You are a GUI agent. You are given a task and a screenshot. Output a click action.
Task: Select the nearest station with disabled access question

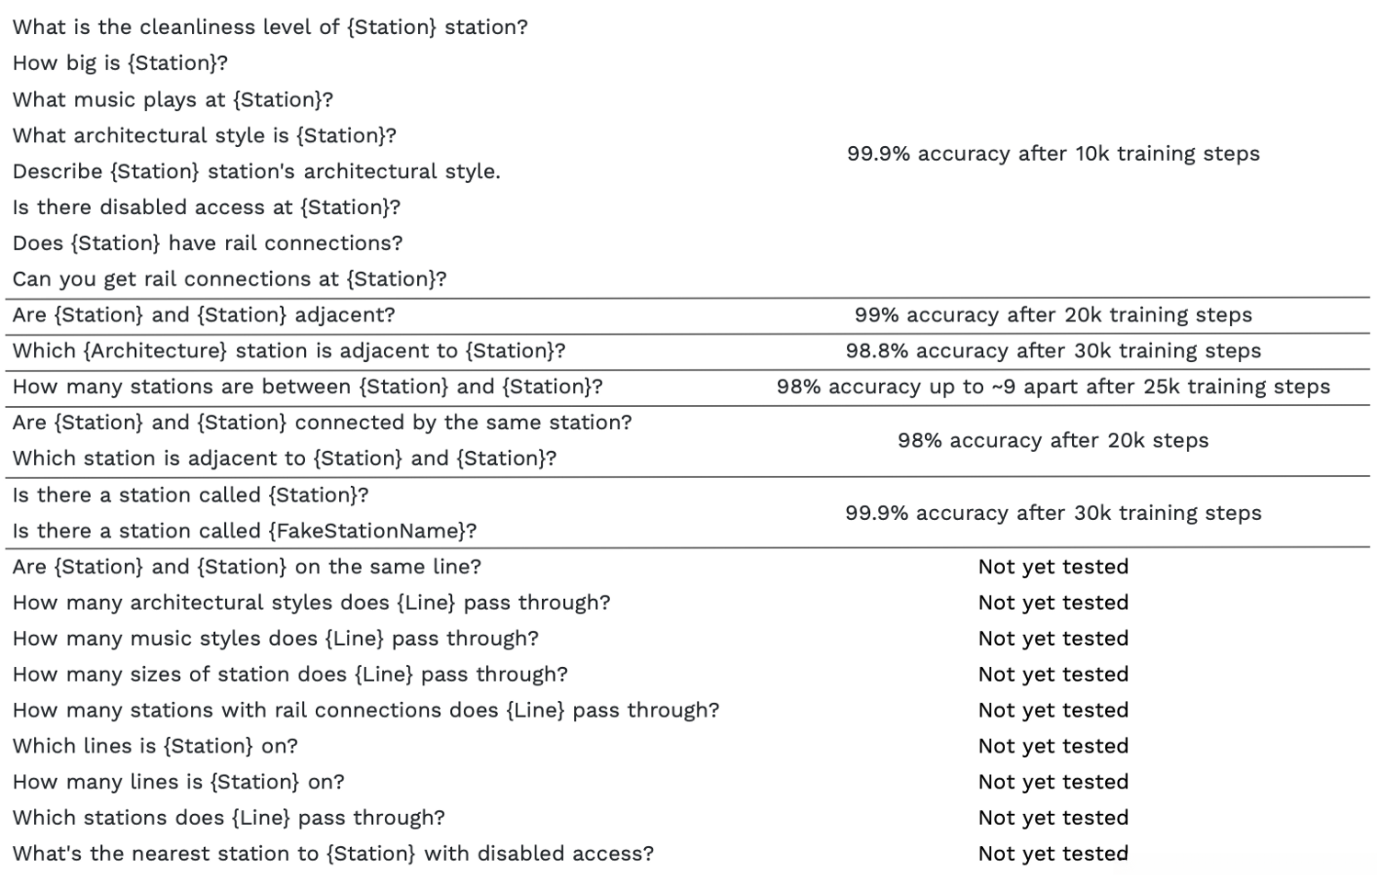tap(333, 854)
